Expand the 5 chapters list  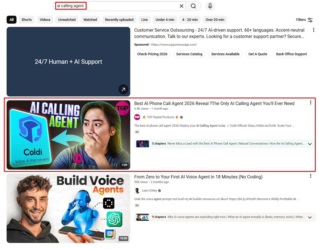click(x=310, y=144)
